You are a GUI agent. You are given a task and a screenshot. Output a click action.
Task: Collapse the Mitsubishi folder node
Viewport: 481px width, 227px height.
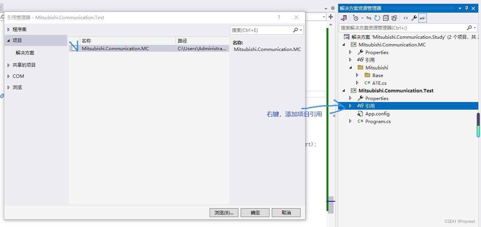coord(350,67)
